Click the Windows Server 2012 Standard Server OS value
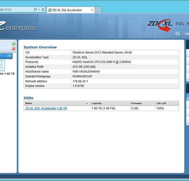Viewport: 189px width, 181px height. pyautogui.click(x=102, y=52)
